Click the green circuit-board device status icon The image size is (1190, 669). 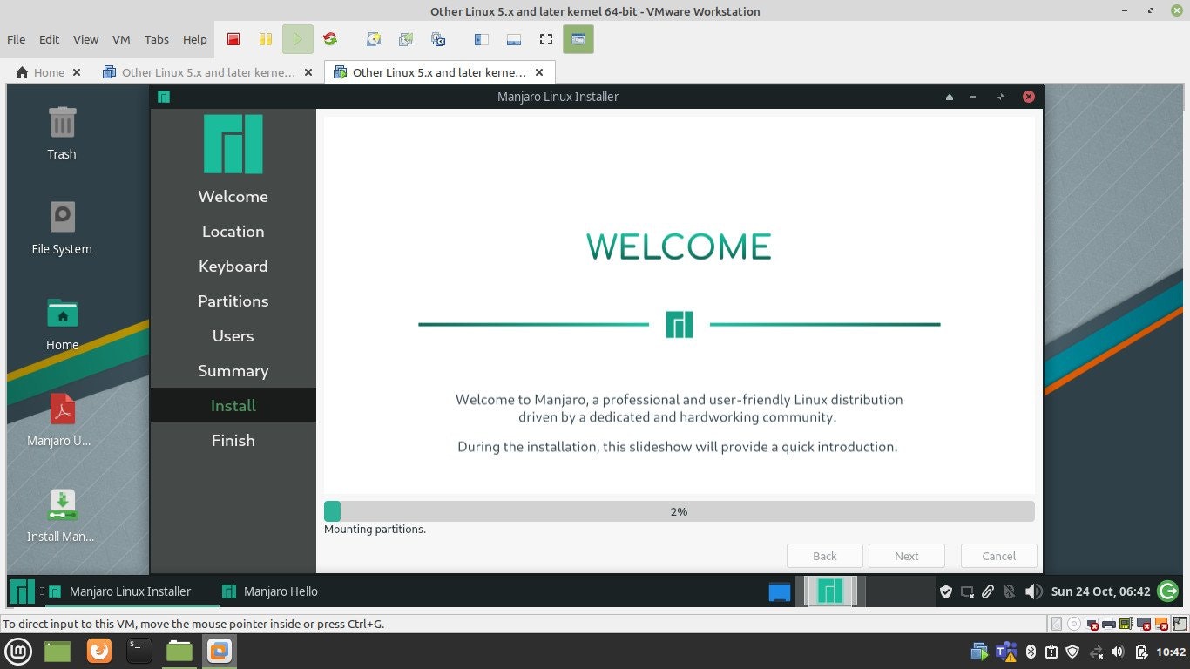pyautogui.click(x=1126, y=624)
